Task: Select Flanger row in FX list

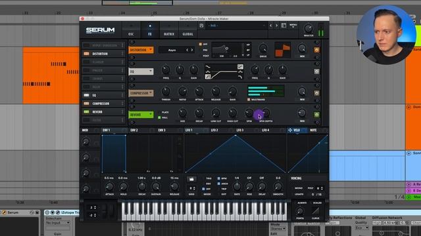Action: coord(103,62)
